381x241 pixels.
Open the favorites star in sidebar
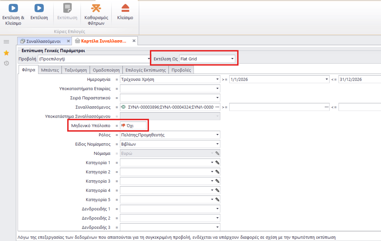click(x=6, y=53)
